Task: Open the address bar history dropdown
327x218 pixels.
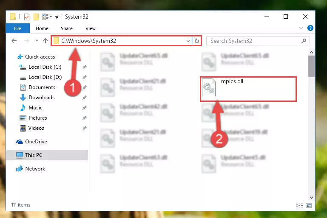Action: pos(188,41)
